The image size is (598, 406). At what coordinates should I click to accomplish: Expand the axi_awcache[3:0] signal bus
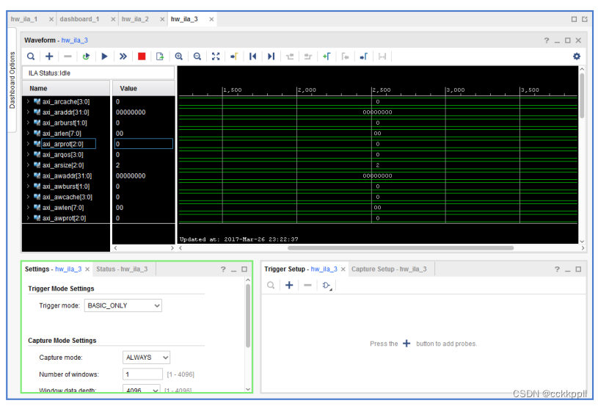28,197
